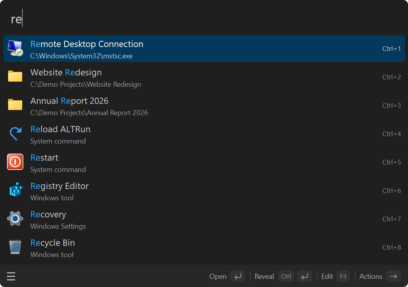The height and width of the screenshot is (287, 408).
Task: Select the Annual Report 2026 result title
Action: (69, 101)
